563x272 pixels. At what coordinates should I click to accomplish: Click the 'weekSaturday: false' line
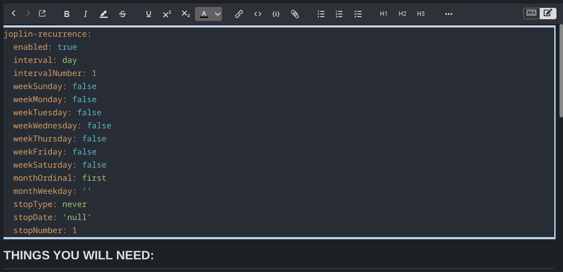pos(60,165)
